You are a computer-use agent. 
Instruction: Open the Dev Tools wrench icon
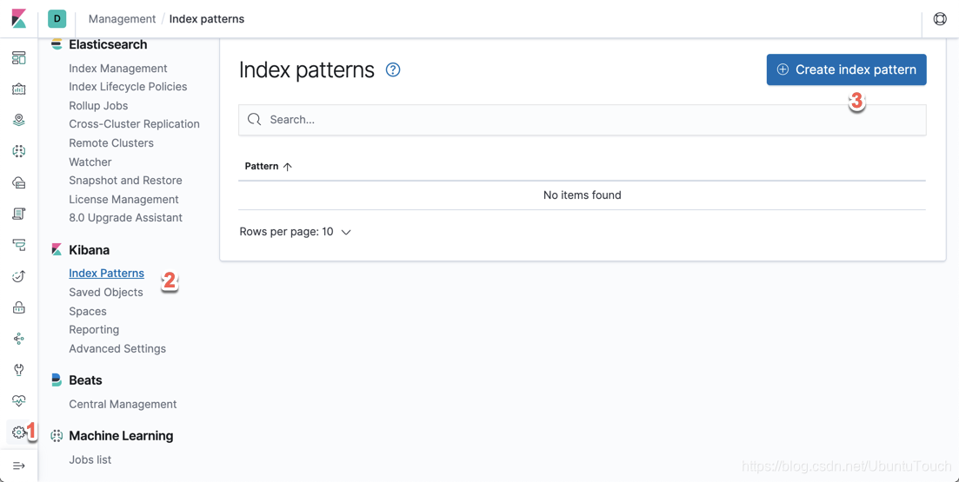[x=19, y=370]
